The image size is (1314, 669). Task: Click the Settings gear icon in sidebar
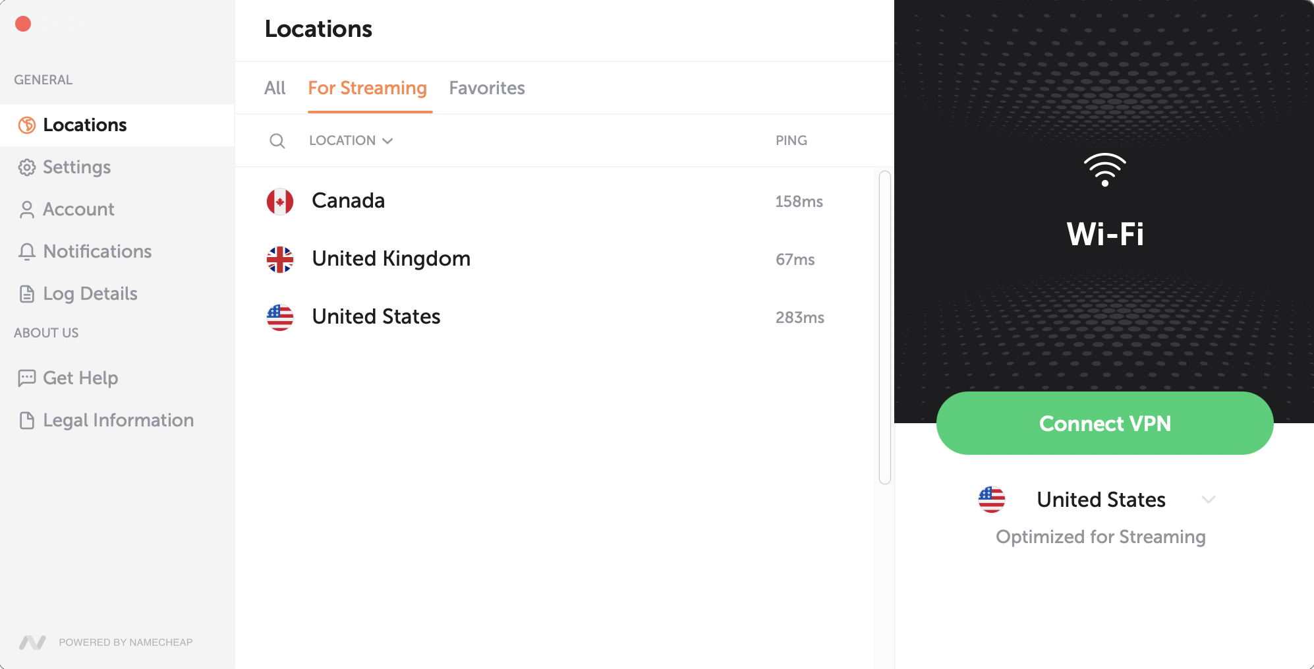pos(27,167)
